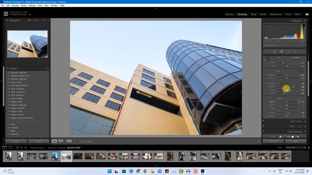The image size is (312, 175).
Task: Expand the Color Grading panel
Action: [305, 132]
